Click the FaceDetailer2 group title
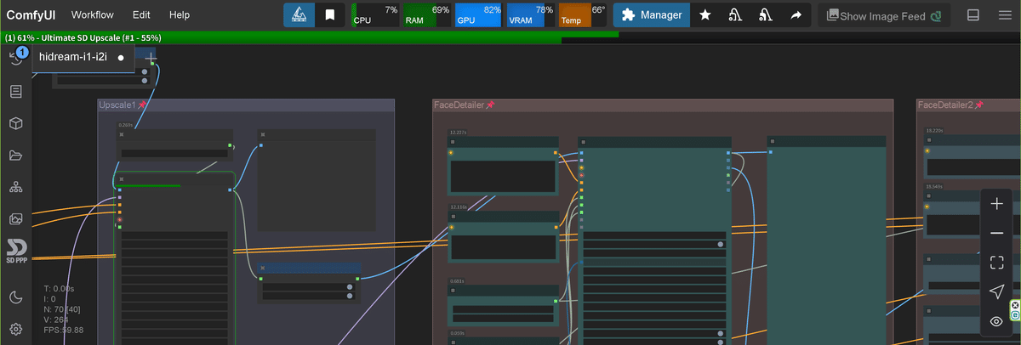 (x=945, y=105)
